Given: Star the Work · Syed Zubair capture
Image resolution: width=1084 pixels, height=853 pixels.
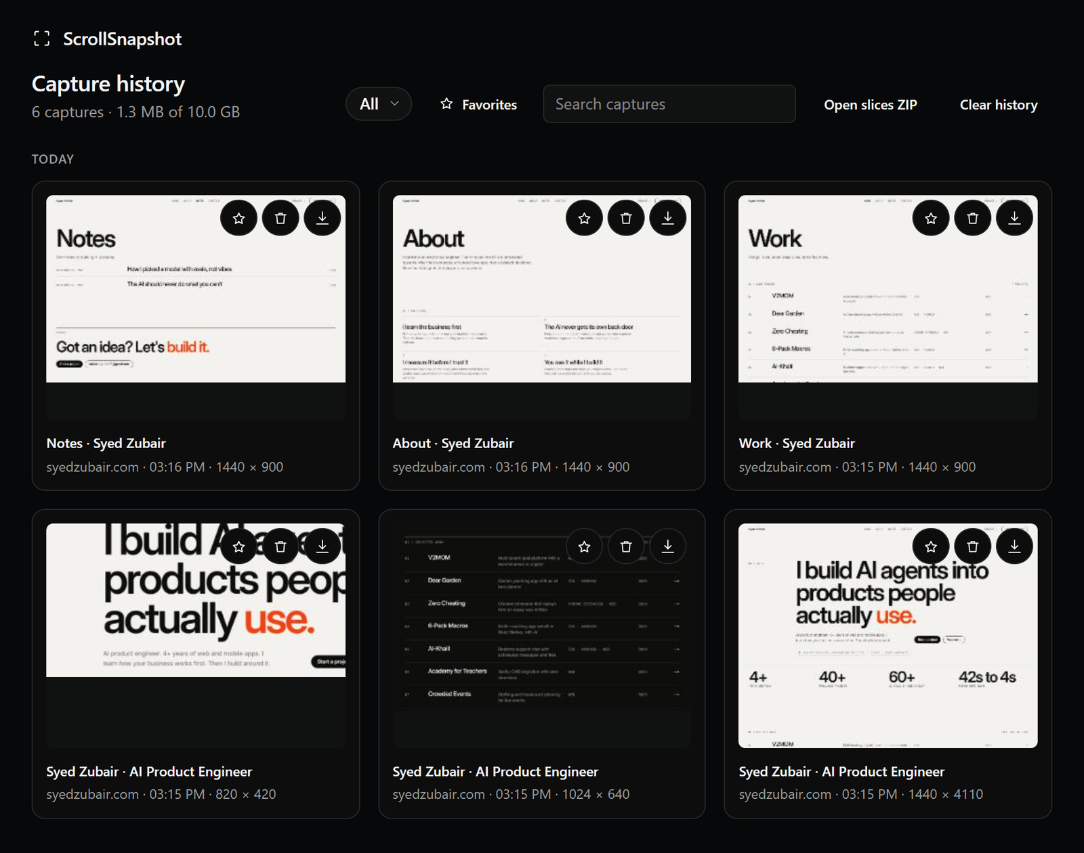Looking at the screenshot, I should (x=931, y=218).
